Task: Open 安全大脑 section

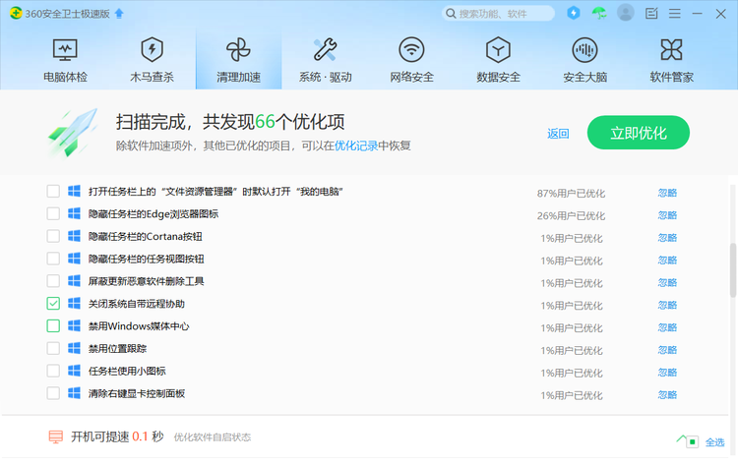Action: 585,60
